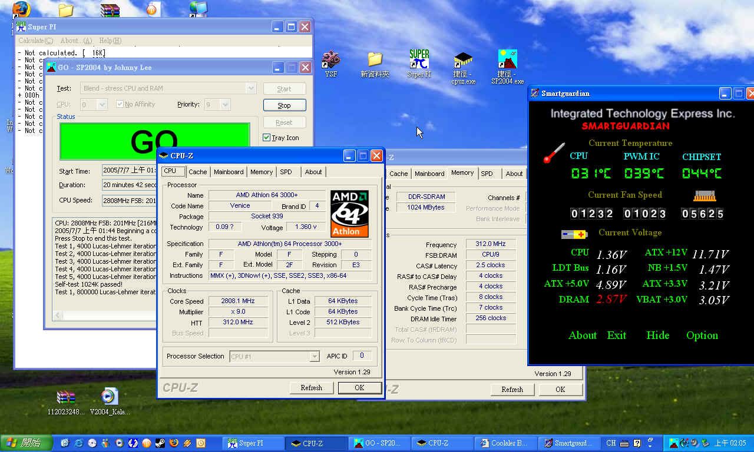Open Firefox from the quick launch bar
This screenshot has height=452, width=754.
coord(174,443)
